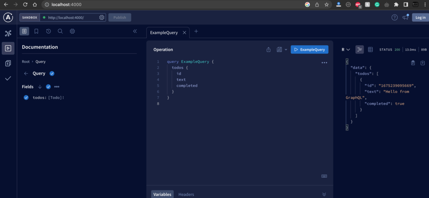
Task: Toggle the select-all Fields checkmark
Action: [48, 87]
